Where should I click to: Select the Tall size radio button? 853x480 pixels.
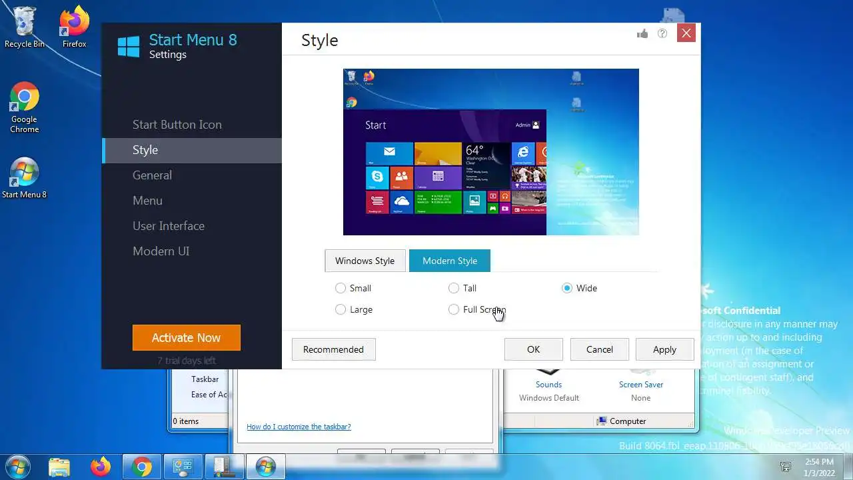point(454,288)
